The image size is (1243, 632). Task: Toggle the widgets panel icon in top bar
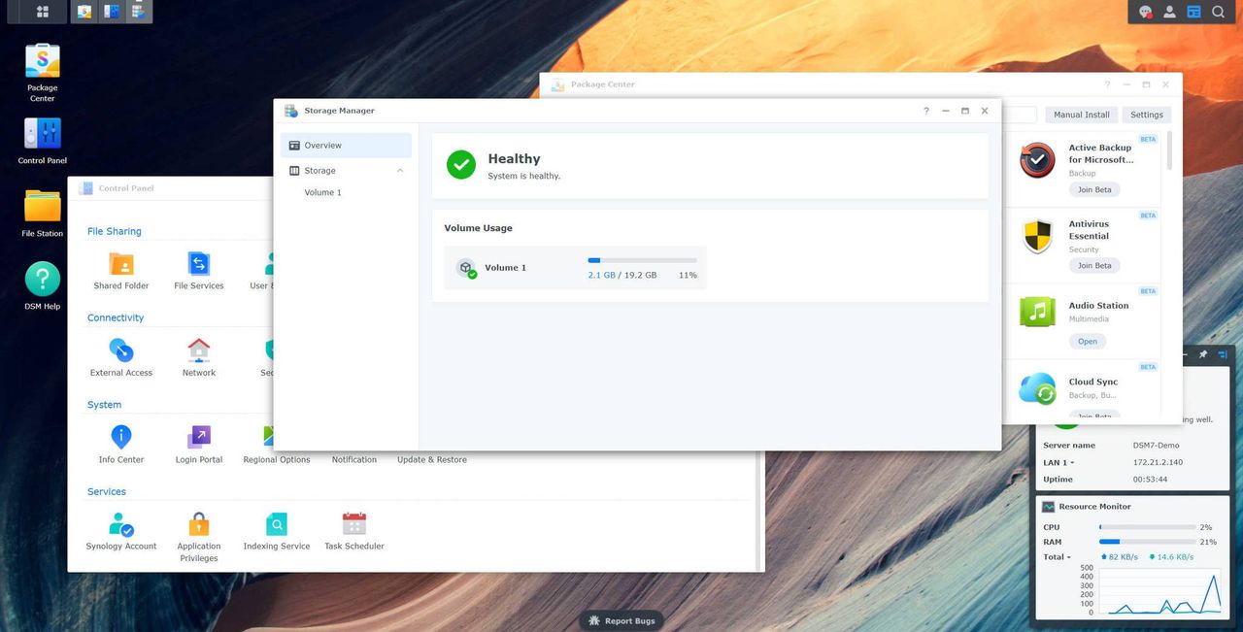click(1193, 13)
